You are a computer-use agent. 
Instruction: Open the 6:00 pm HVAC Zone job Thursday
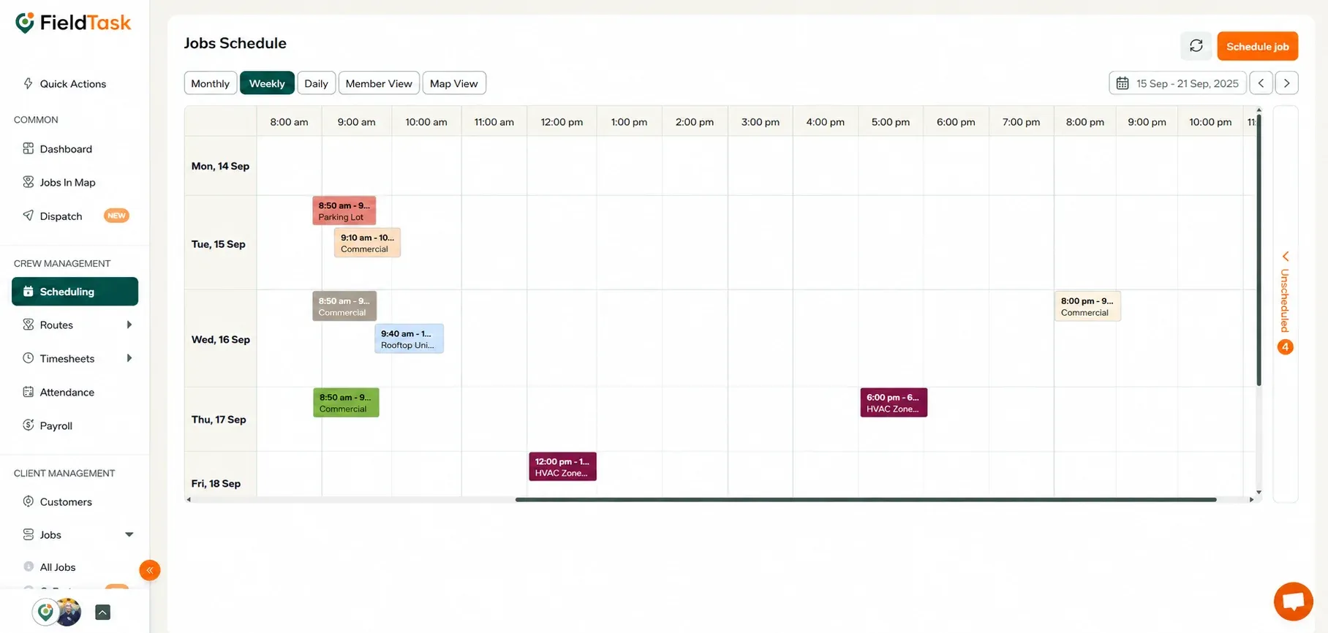pos(894,403)
